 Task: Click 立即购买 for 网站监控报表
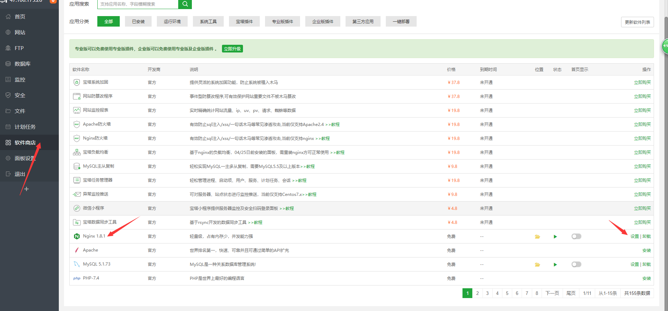coord(642,111)
